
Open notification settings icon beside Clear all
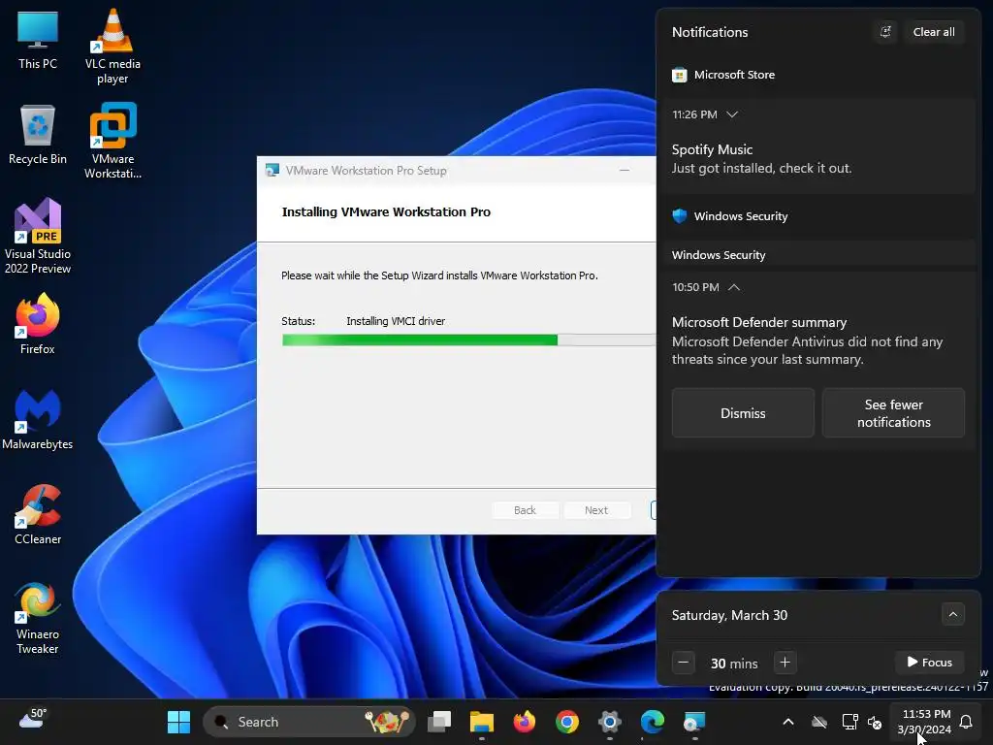(885, 32)
